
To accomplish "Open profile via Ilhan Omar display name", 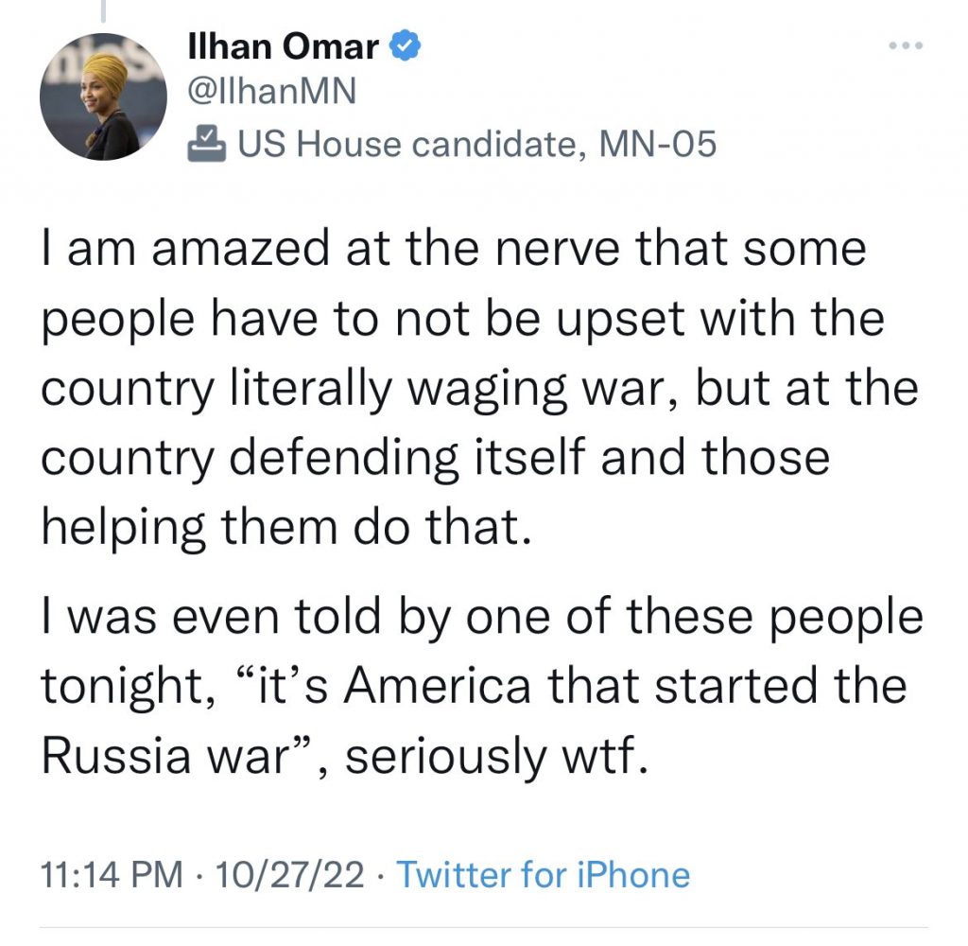I will pyautogui.click(x=284, y=45).
